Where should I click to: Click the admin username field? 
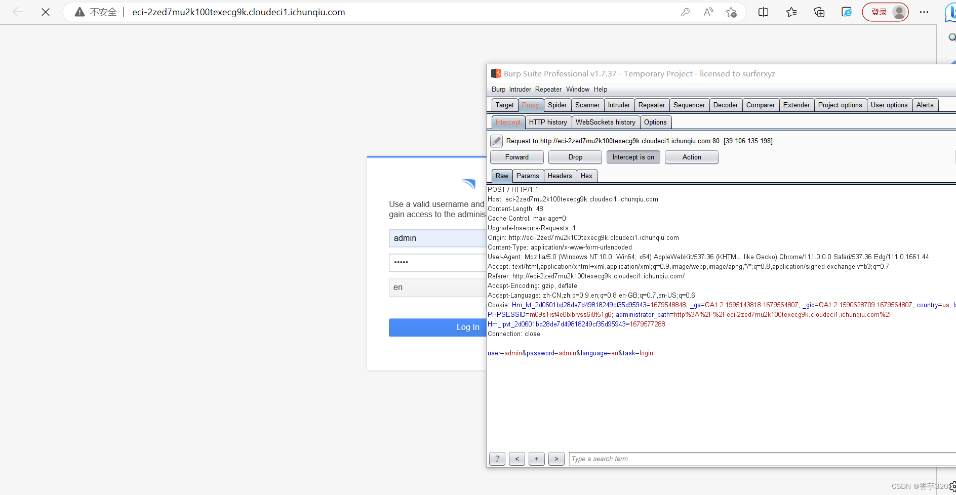pos(437,238)
